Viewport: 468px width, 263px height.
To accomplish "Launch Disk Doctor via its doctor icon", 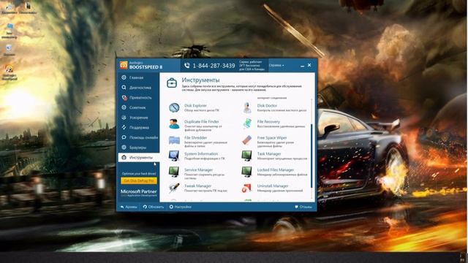I will click(x=247, y=107).
